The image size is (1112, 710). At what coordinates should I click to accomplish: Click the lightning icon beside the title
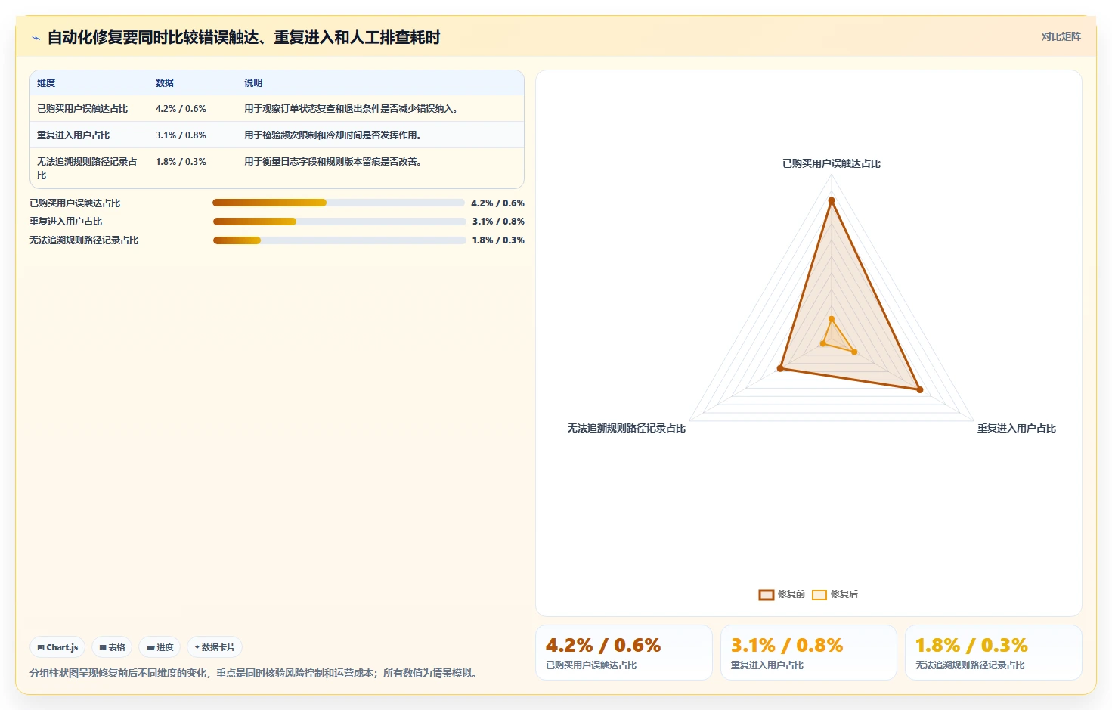36,38
